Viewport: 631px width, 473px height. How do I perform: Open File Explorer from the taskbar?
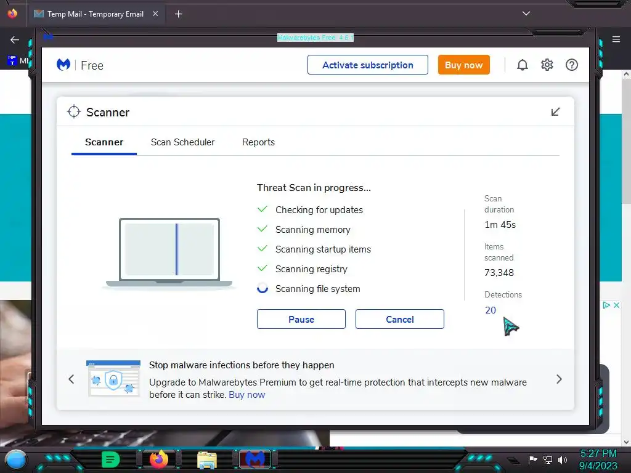207,459
